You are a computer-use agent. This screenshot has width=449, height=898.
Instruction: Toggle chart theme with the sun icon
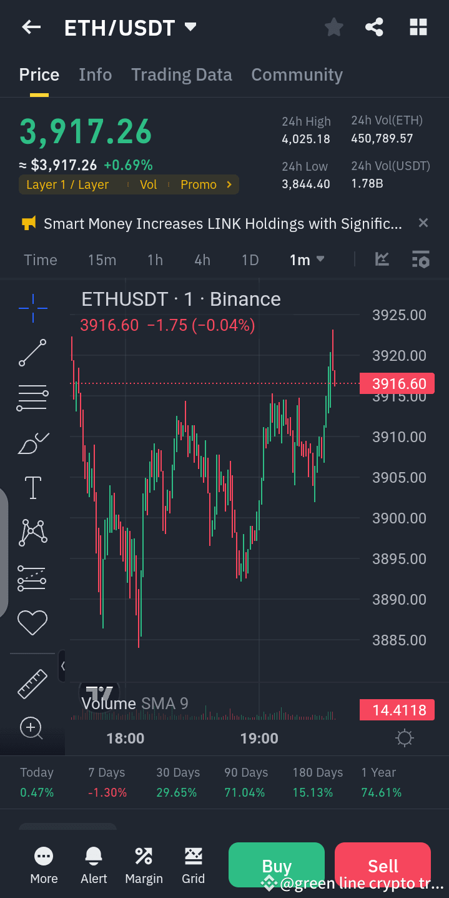pos(405,738)
